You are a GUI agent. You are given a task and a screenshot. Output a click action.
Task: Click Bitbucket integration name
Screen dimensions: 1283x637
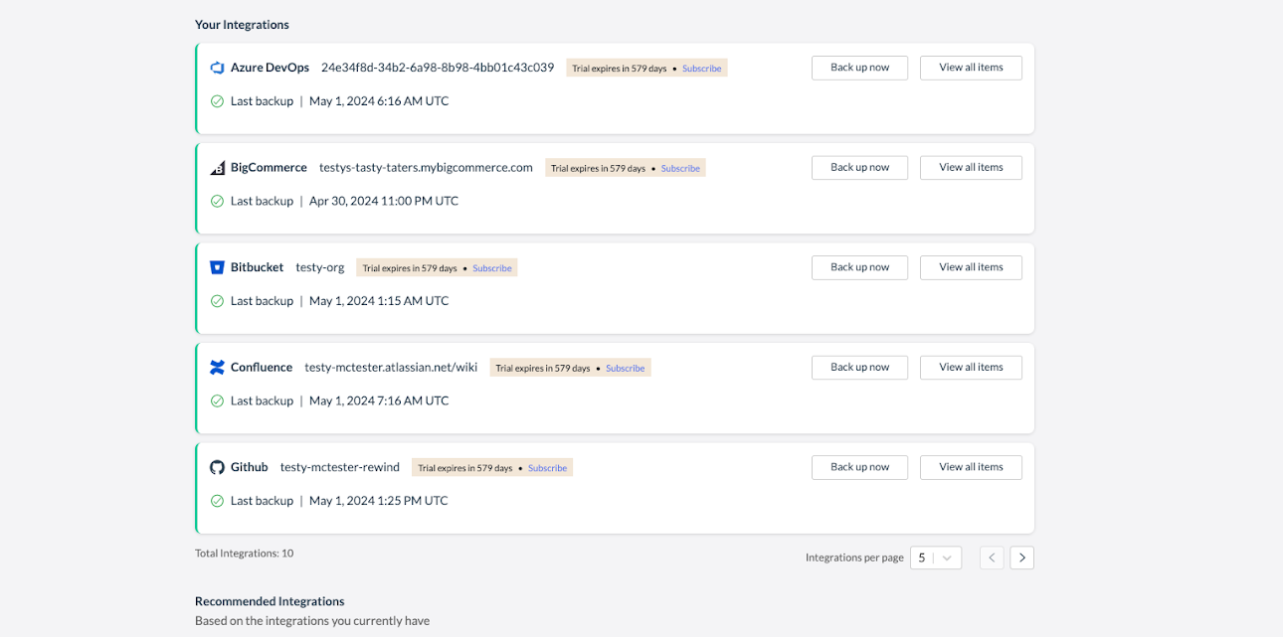tap(257, 267)
